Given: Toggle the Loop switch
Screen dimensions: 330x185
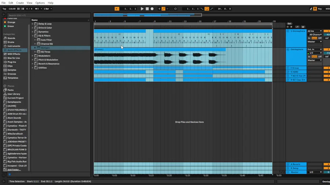Looking at the screenshot, I should [x=207, y=9].
